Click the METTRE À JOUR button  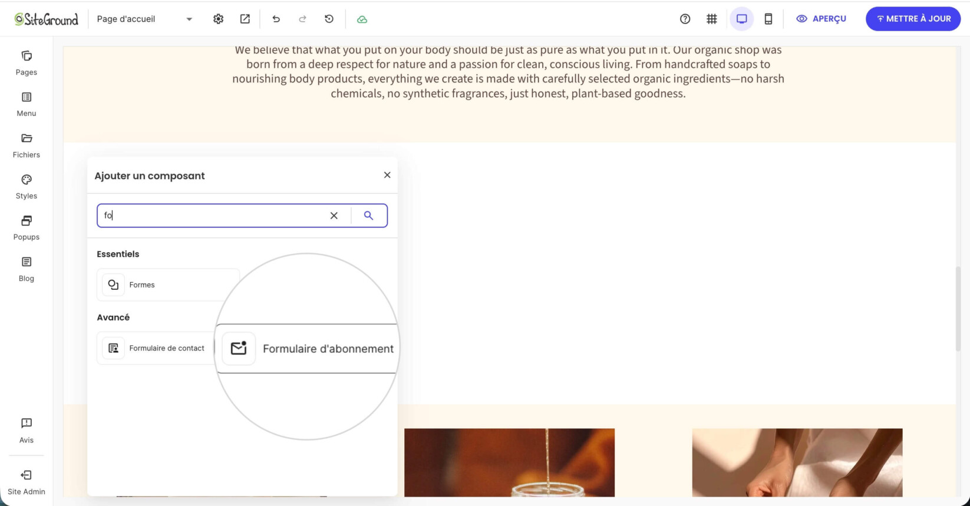click(x=913, y=19)
